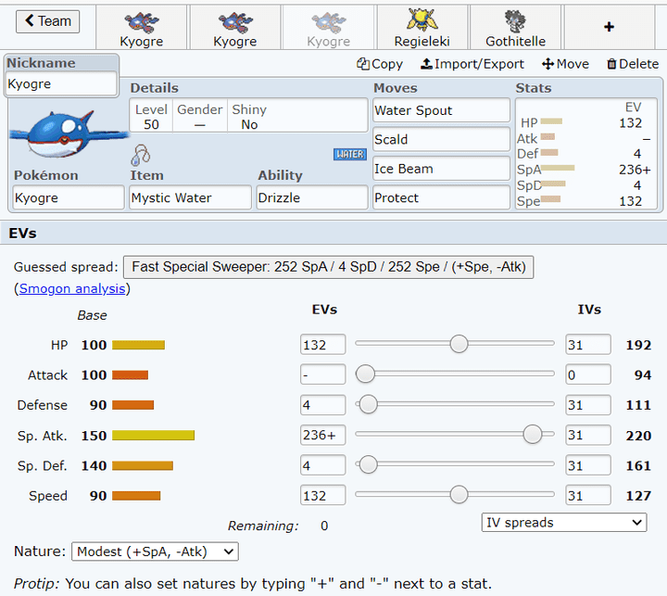Viewport: 667px width, 596px height.
Task: Delete this Pokémon set
Action: coord(633,64)
